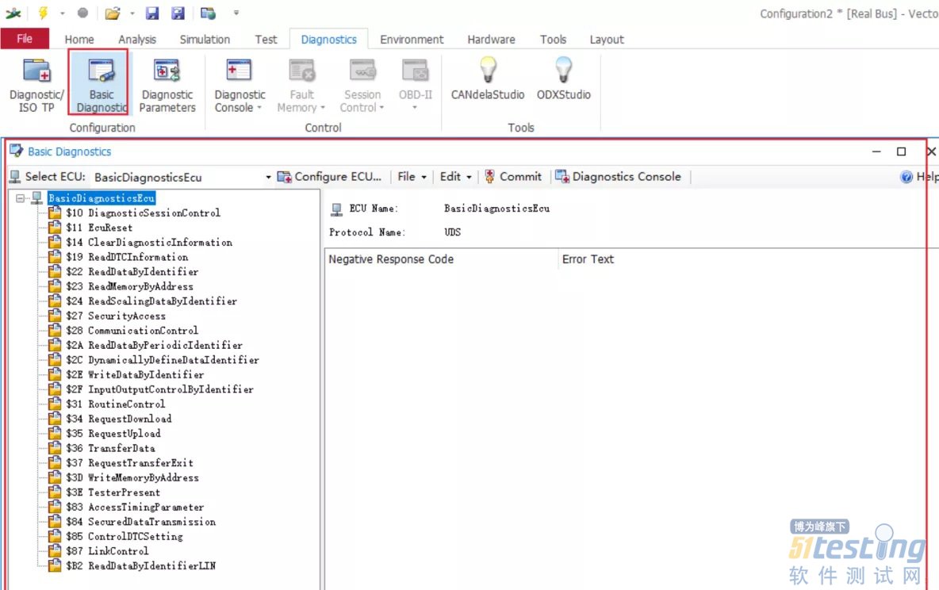Click the Configure ECU... button

329,177
